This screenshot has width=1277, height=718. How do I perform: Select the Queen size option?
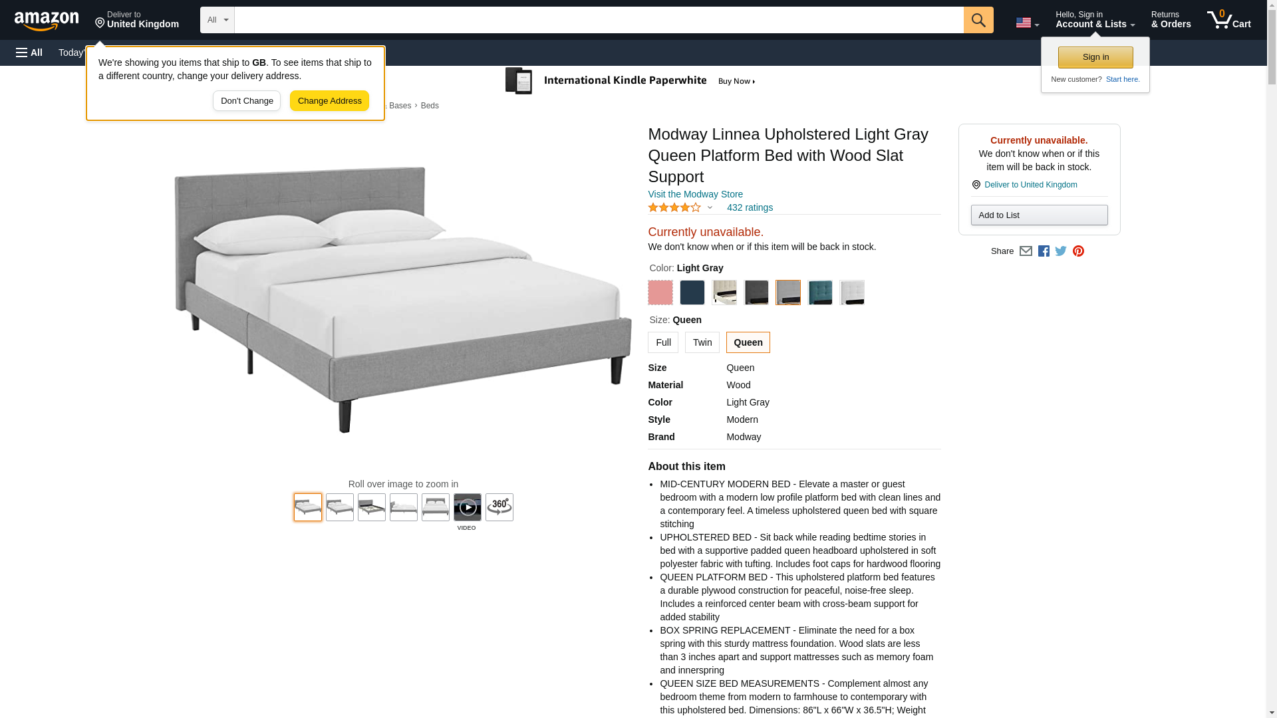pos(748,342)
